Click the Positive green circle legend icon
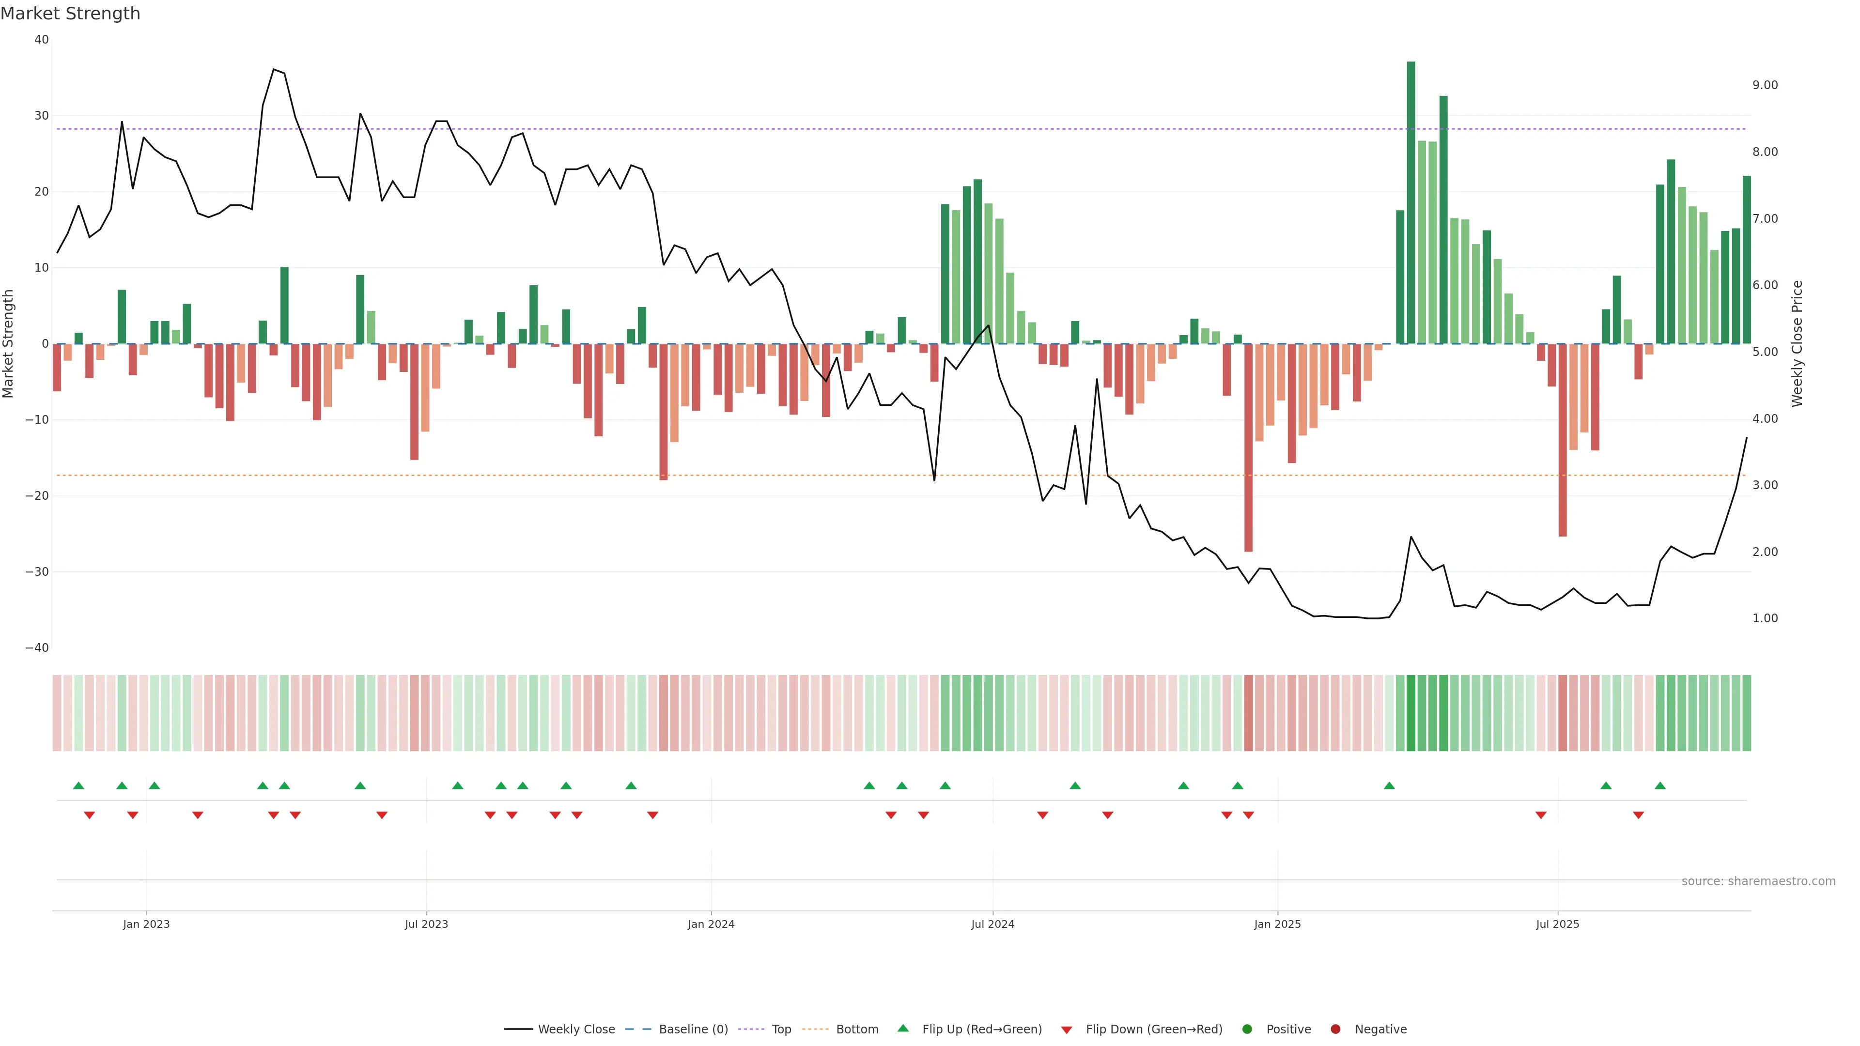Viewport: 1860px width, 1046px height. pos(1247,1030)
